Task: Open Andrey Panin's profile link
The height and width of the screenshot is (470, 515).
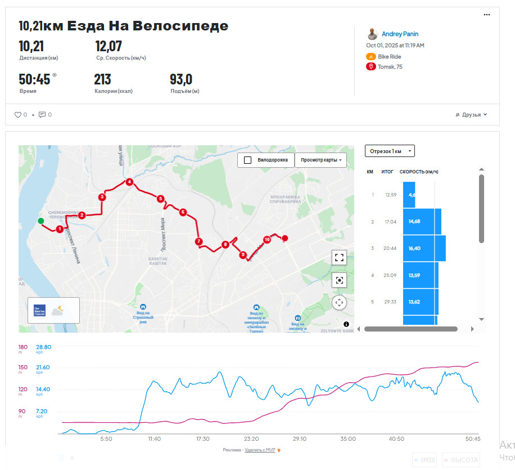Action: [x=400, y=34]
